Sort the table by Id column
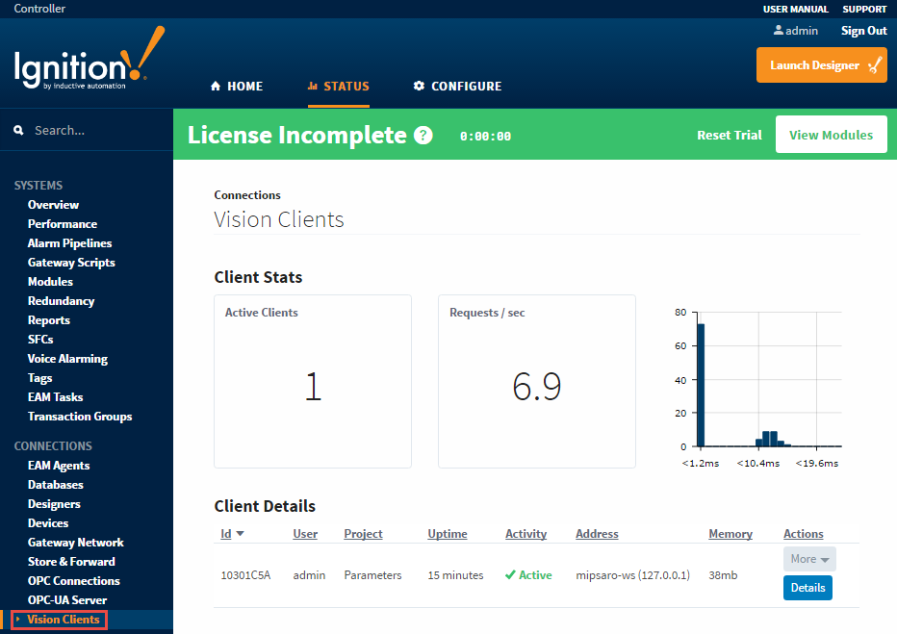The height and width of the screenshot is (634, 897). 226,534
